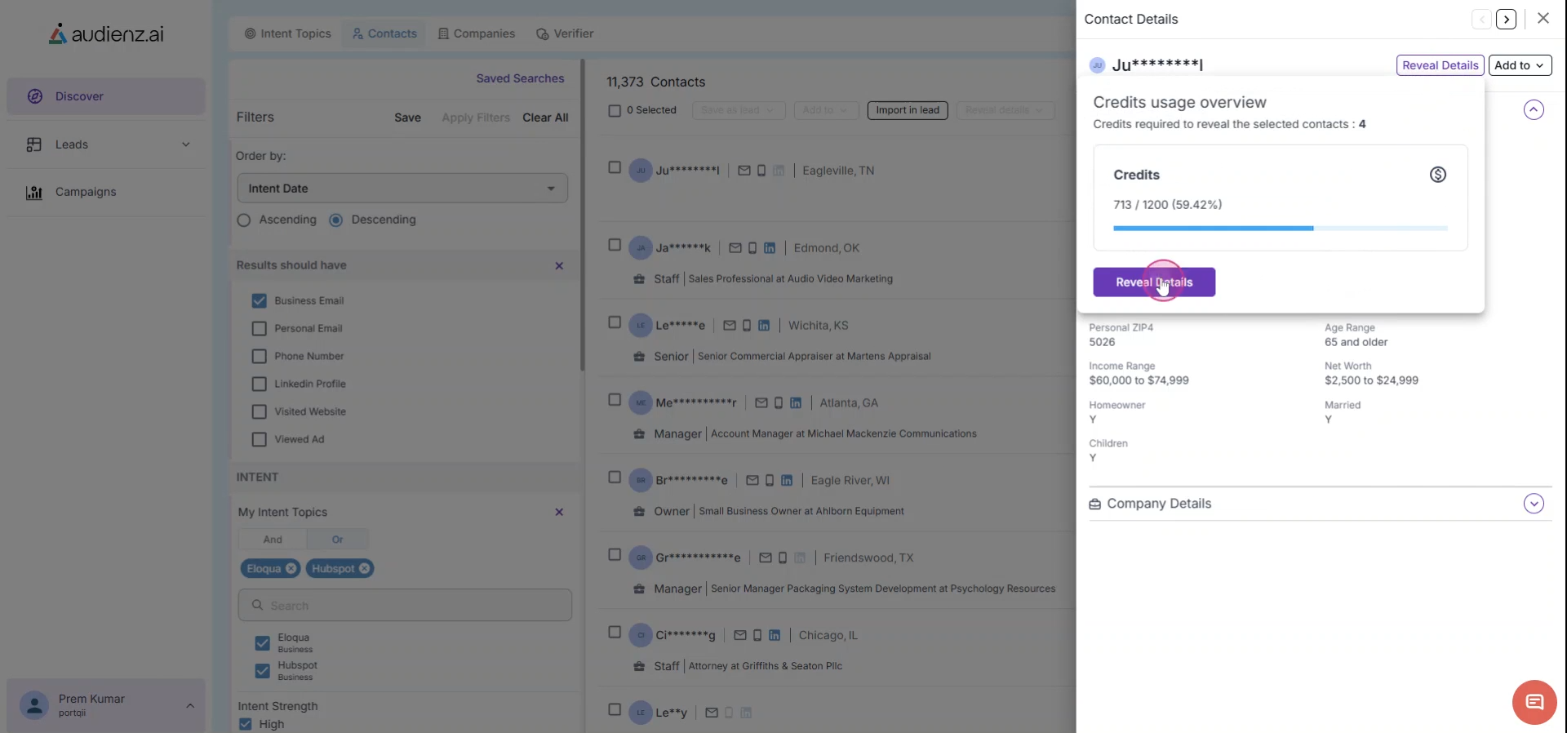Click the intent topics Search field
Image resolution: width=1567 pixels, height=733 pixels.
[x=405, y=606]
